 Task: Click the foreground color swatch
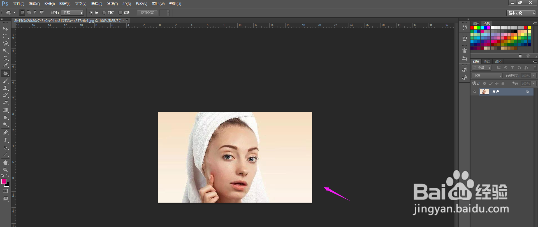tap(4, 181)
